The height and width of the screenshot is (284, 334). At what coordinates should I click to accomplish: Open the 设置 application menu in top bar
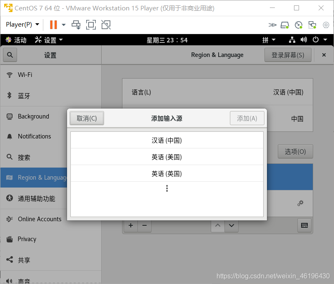point(49,40)
